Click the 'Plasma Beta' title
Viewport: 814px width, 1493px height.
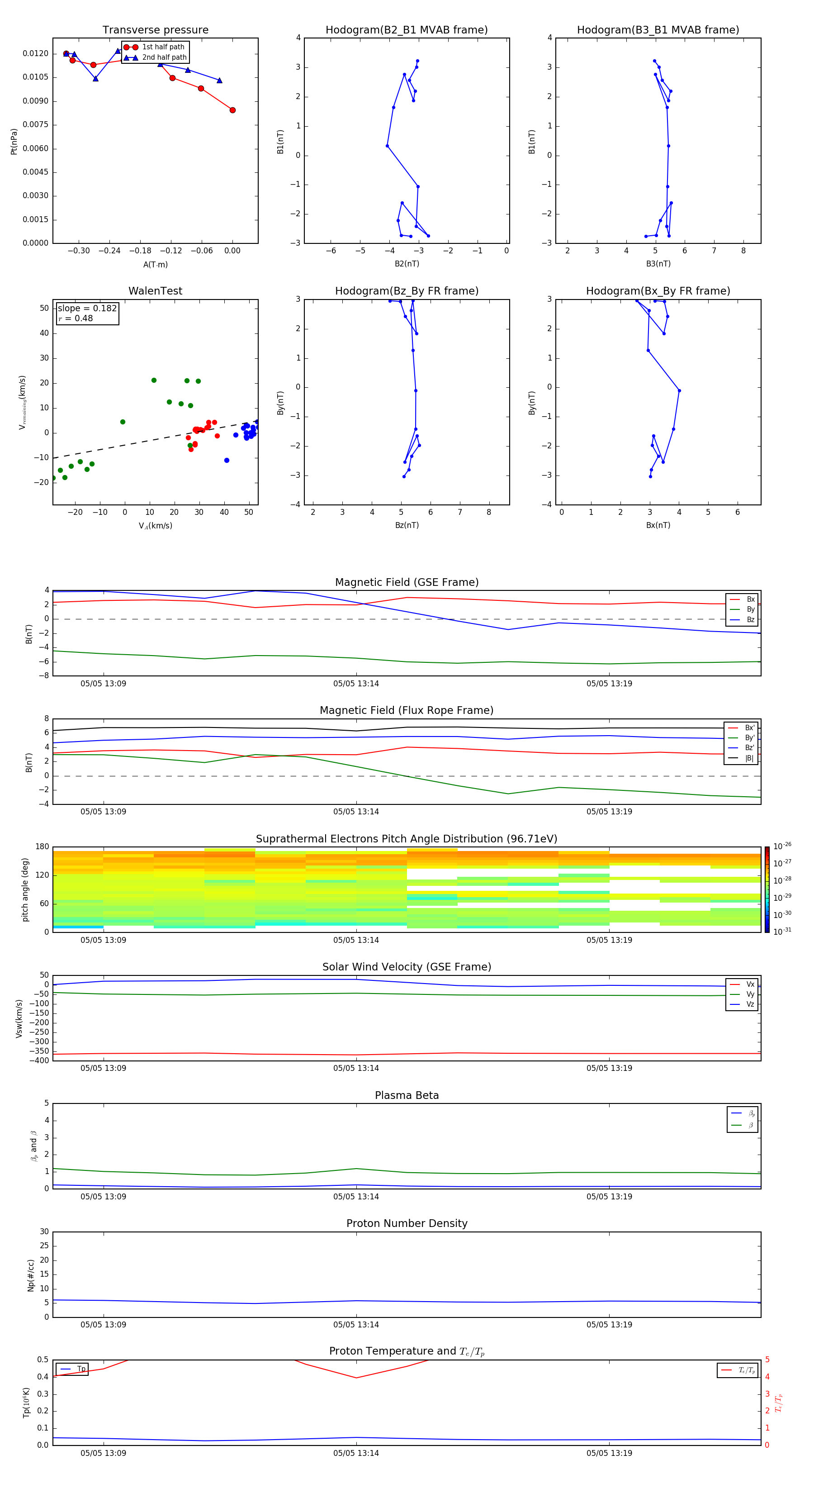pyautogui.click(x=407, y=1095)
